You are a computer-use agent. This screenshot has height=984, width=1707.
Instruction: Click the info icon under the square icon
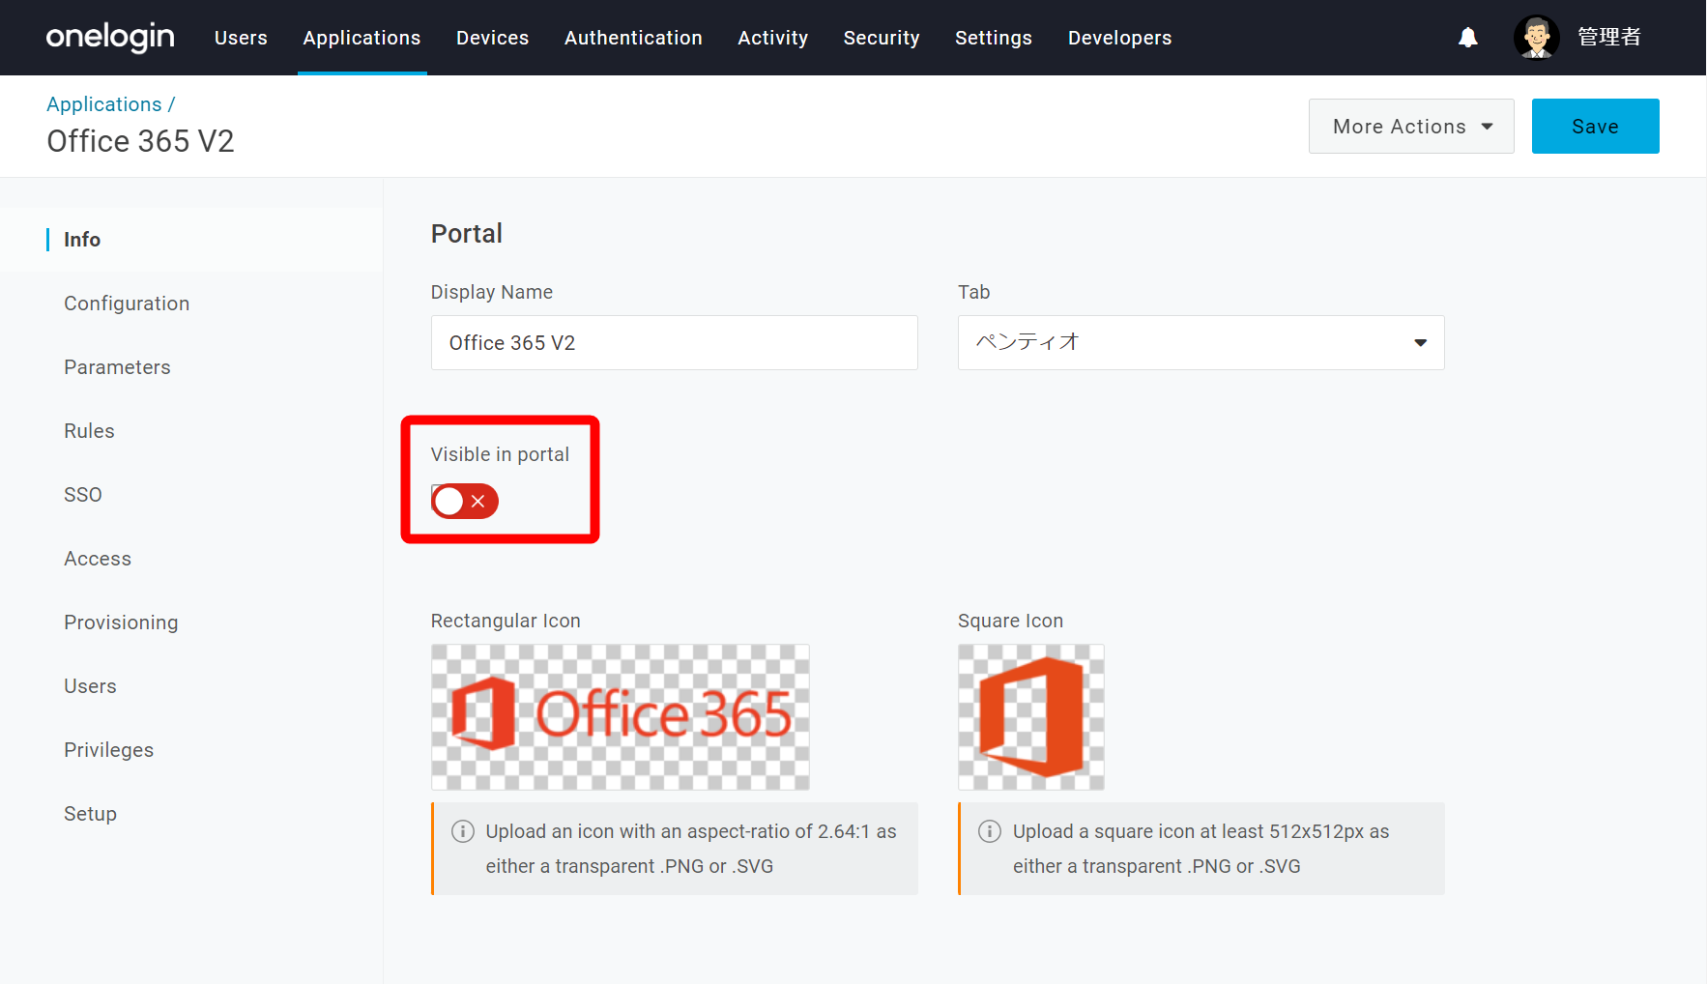click(990, 831)
